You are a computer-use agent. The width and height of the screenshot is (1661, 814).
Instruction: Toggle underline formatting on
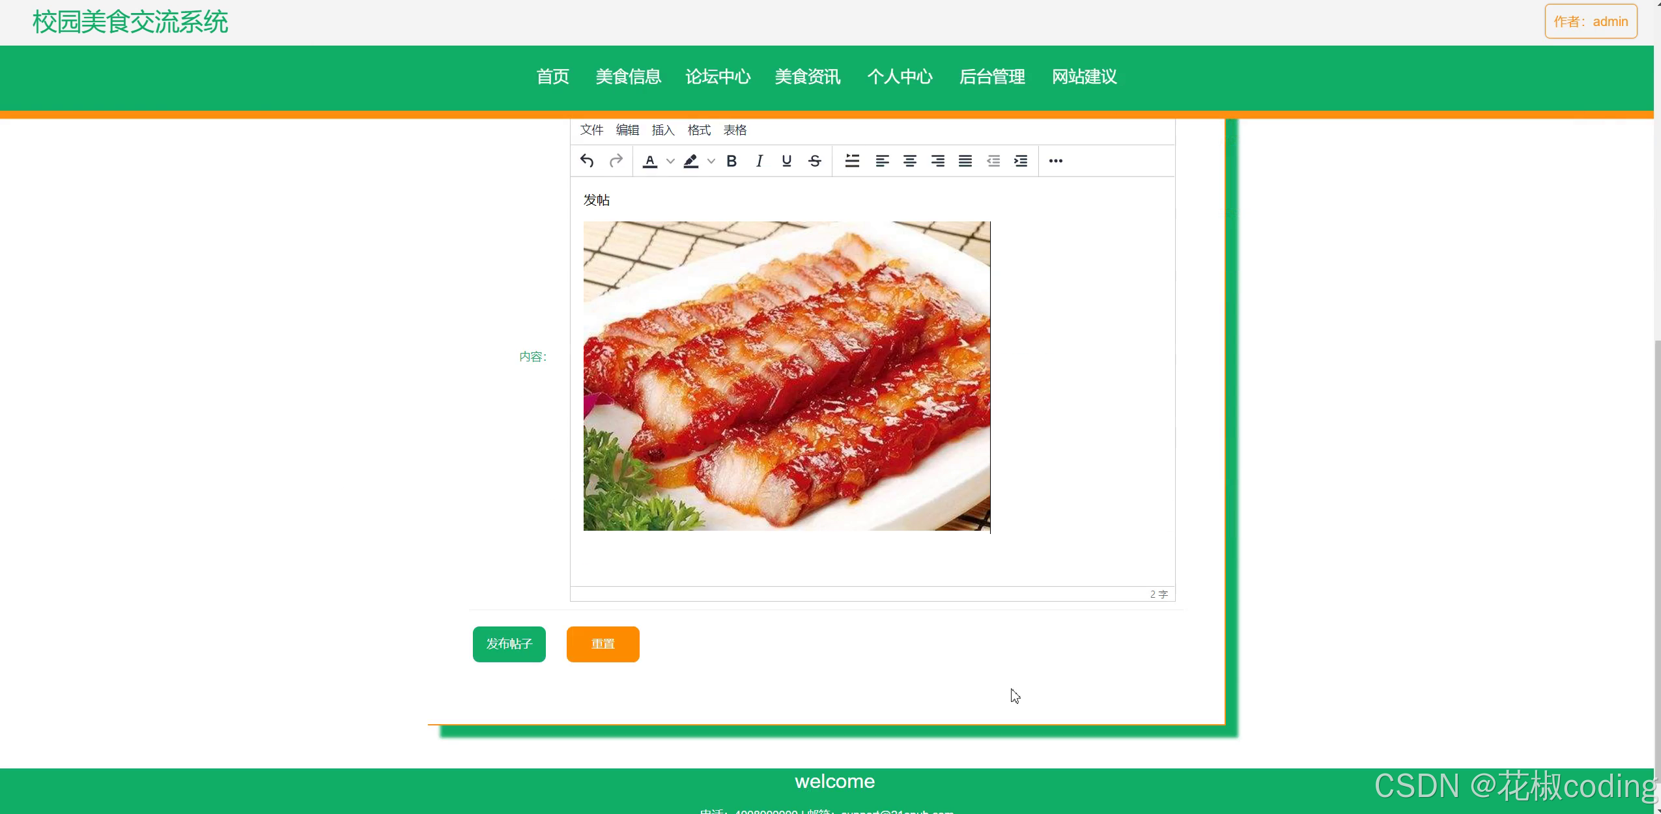click(786, 161)
